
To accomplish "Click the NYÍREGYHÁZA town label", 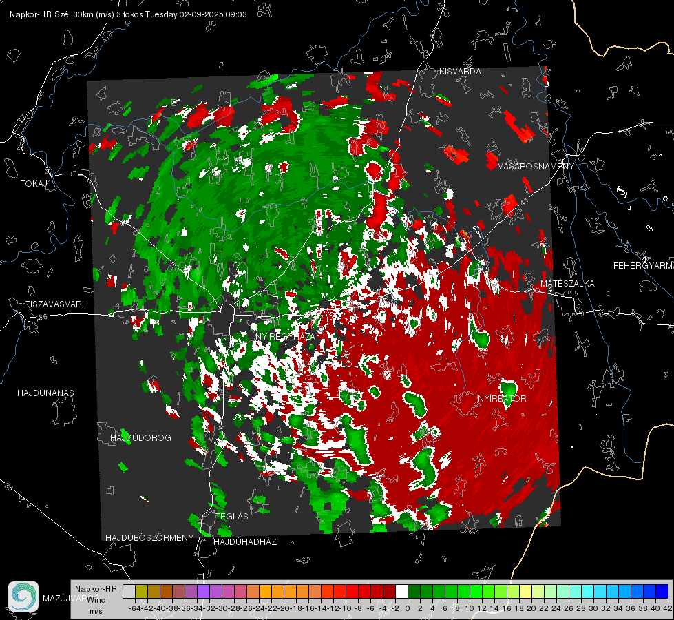I will pyautogui.click(x=284, y=336).
